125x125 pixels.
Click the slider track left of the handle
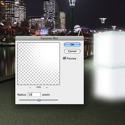[x=29, y=100]
